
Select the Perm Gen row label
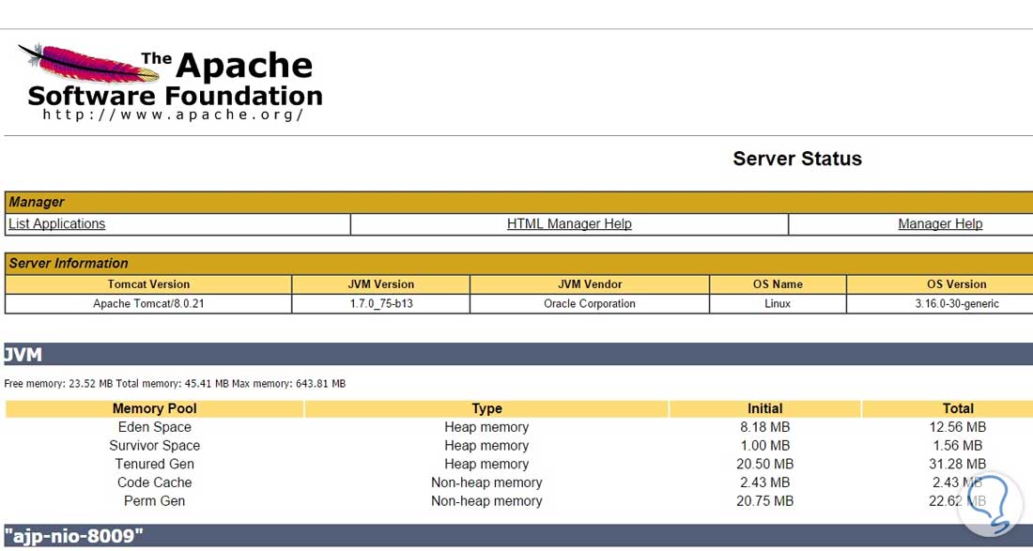(154, 501)
